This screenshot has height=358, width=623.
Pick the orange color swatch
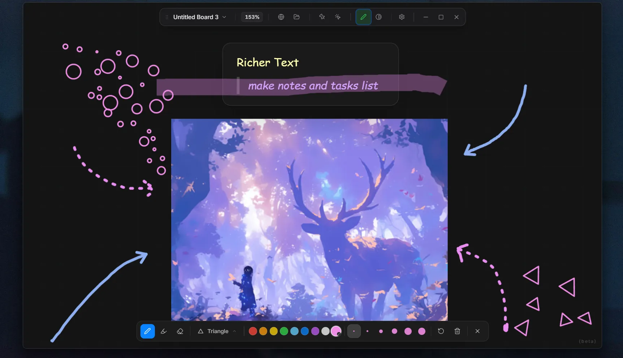(x=263, y=331)
